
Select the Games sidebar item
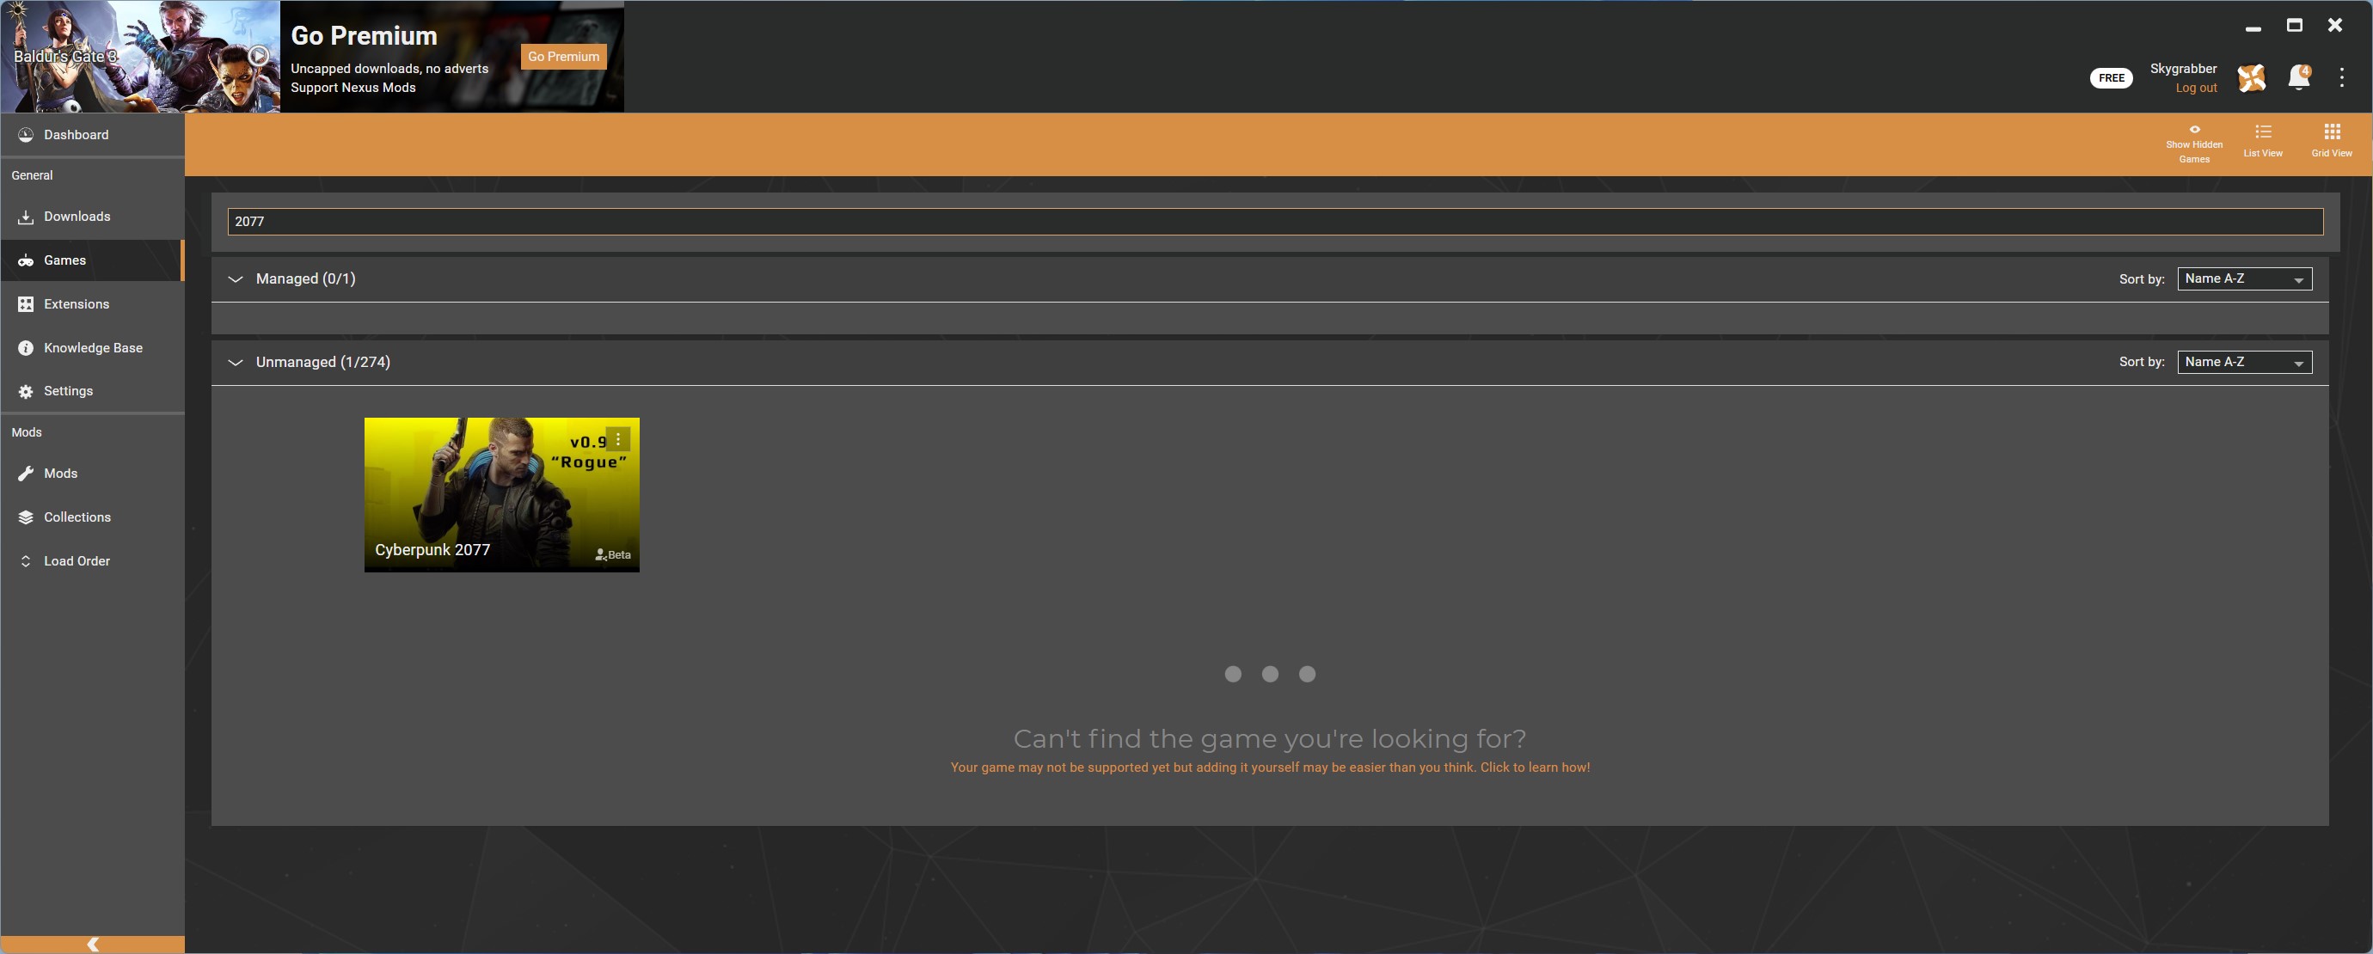[92, 260]
